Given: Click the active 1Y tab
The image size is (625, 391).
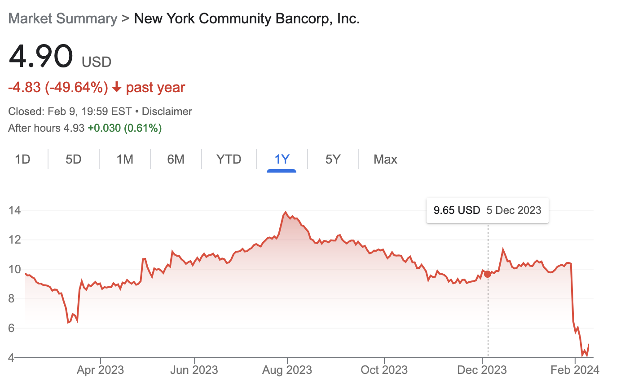Looking at the screenshot, I should click(x=282, y=160).
